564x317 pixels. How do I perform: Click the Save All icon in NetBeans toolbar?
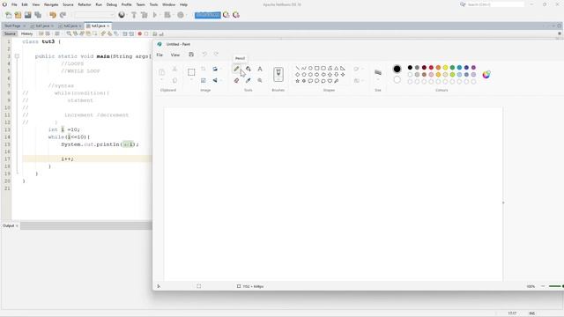[38, 15]
